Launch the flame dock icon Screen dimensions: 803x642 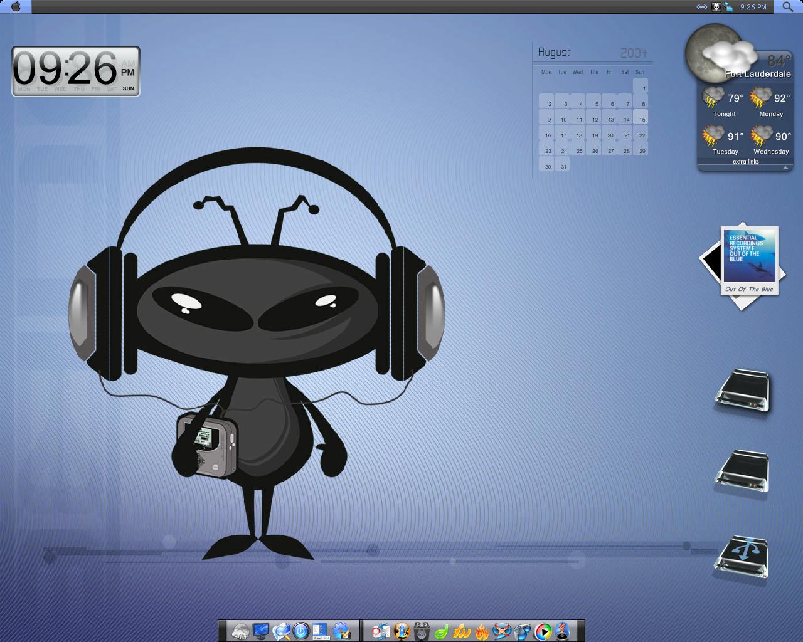[x=482, y=631]
